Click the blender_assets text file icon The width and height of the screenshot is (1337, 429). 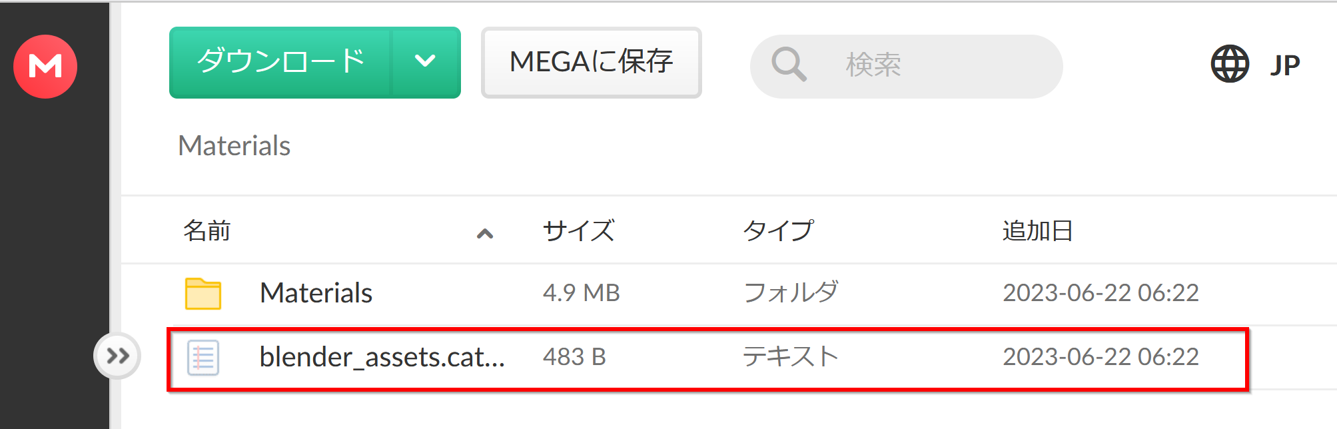[203, 358]
